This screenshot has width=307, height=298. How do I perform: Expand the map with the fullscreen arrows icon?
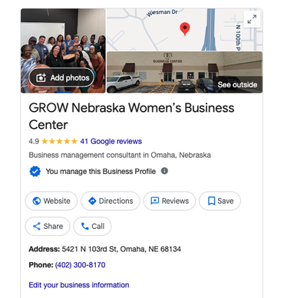tap(252, 19)
